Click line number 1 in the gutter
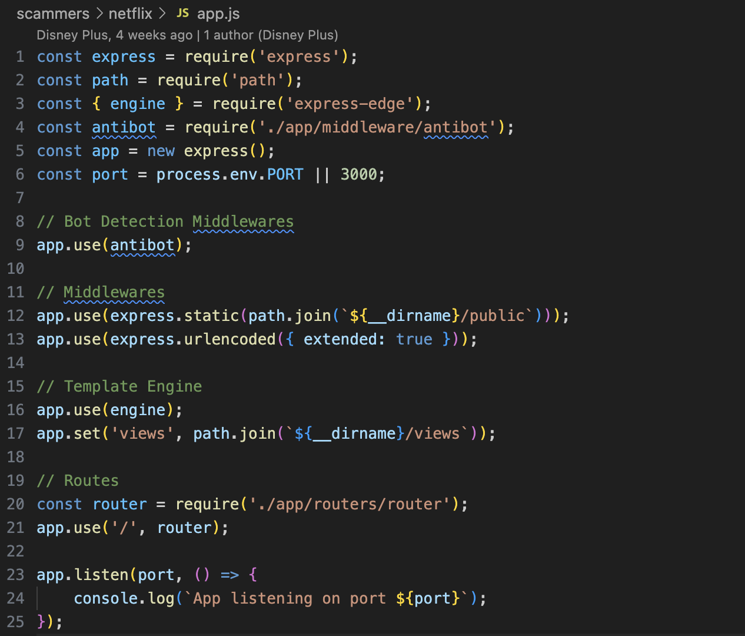Screen dimensions: 745x636 click(20, 57)
